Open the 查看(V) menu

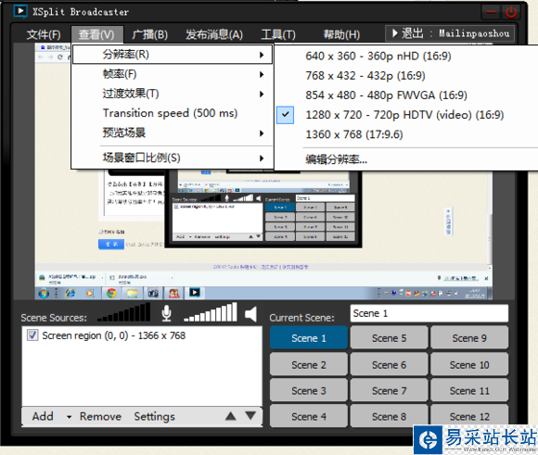pyautogui.click(x=96, y=34)
